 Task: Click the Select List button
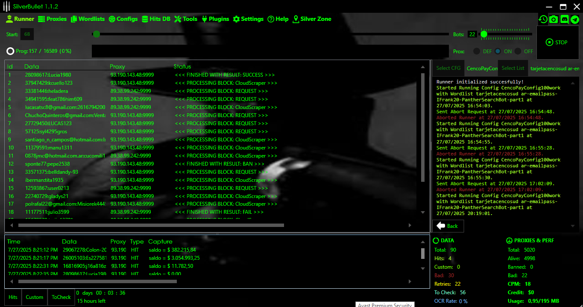tap(513, 68)
